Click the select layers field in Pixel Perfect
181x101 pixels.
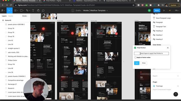(x=151, y=53)
